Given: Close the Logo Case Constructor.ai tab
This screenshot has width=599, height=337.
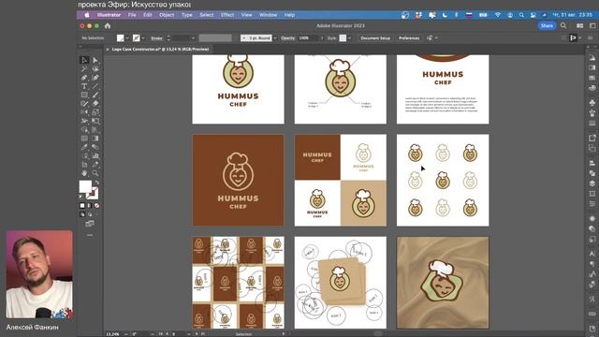Looking at the screenshot, I should pos(108,50).
